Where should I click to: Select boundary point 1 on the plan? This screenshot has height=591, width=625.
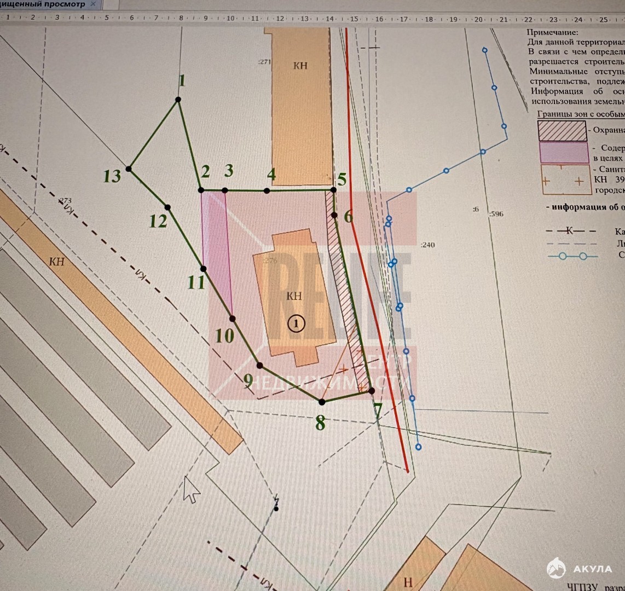tap(178, 100)
